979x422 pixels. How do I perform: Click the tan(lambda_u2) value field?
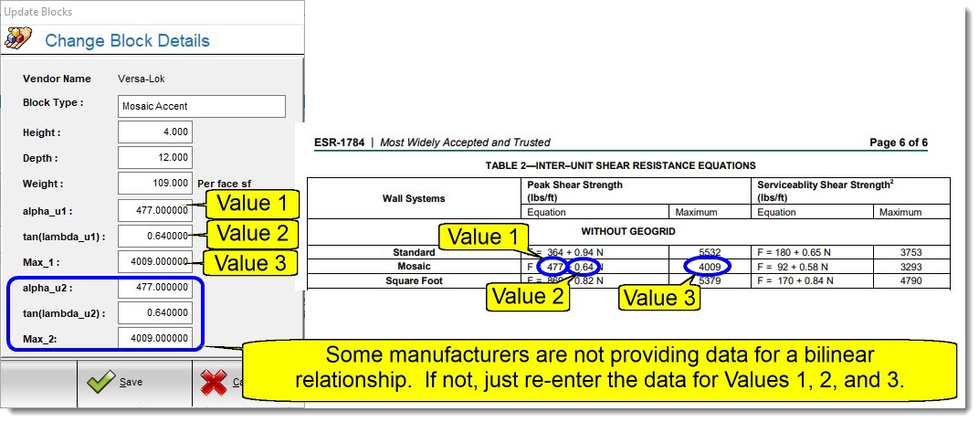pos(155,313)
